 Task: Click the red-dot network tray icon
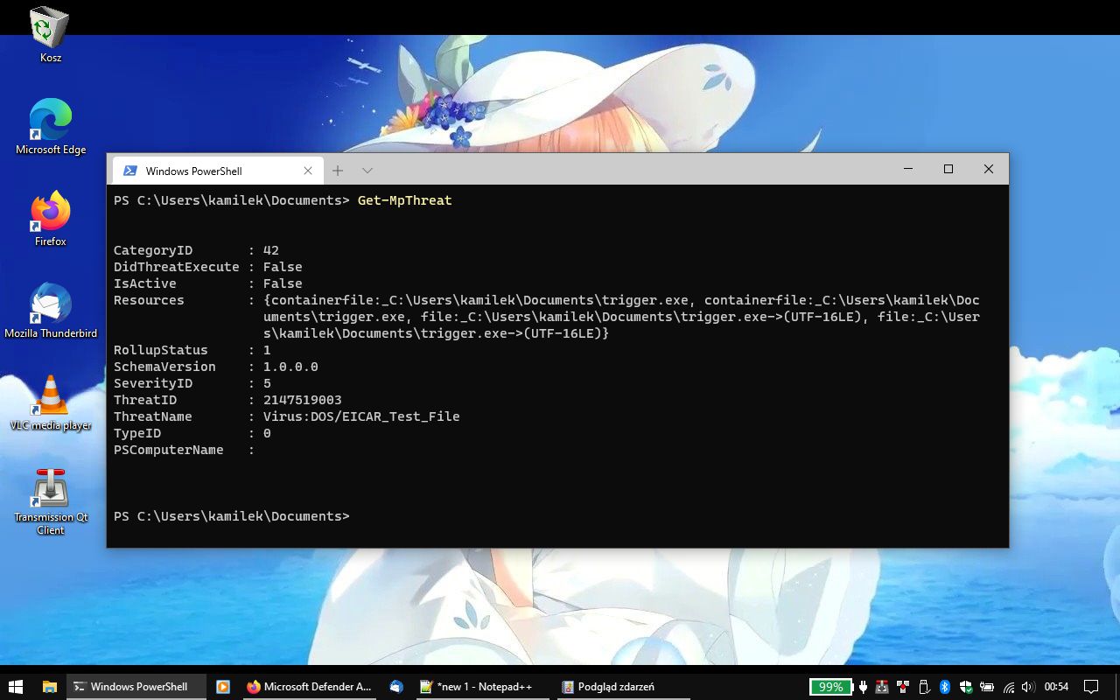pos(903,687)
